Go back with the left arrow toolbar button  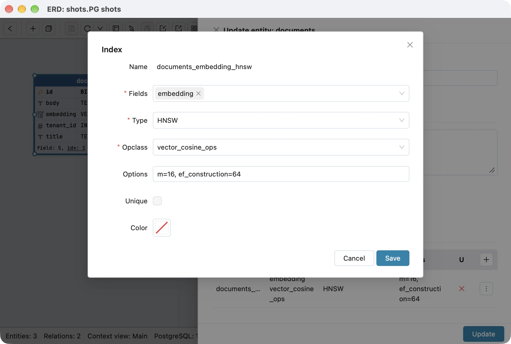click(x=10, y=29)
